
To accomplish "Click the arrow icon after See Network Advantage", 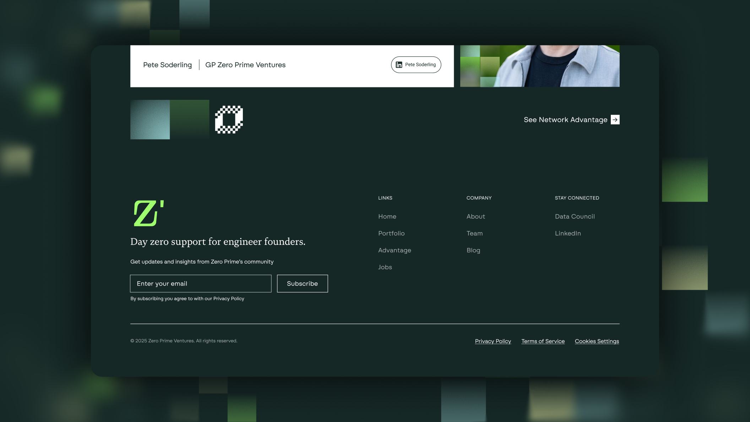I will [x=615, y=120].
